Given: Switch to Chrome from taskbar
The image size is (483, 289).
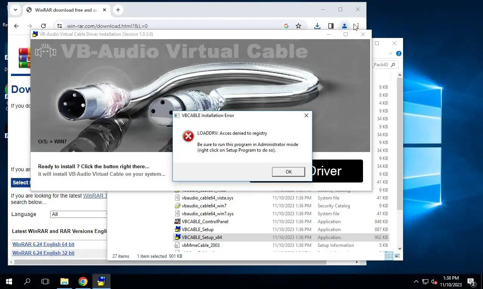Looking at the screenshot, I should 83,281.
